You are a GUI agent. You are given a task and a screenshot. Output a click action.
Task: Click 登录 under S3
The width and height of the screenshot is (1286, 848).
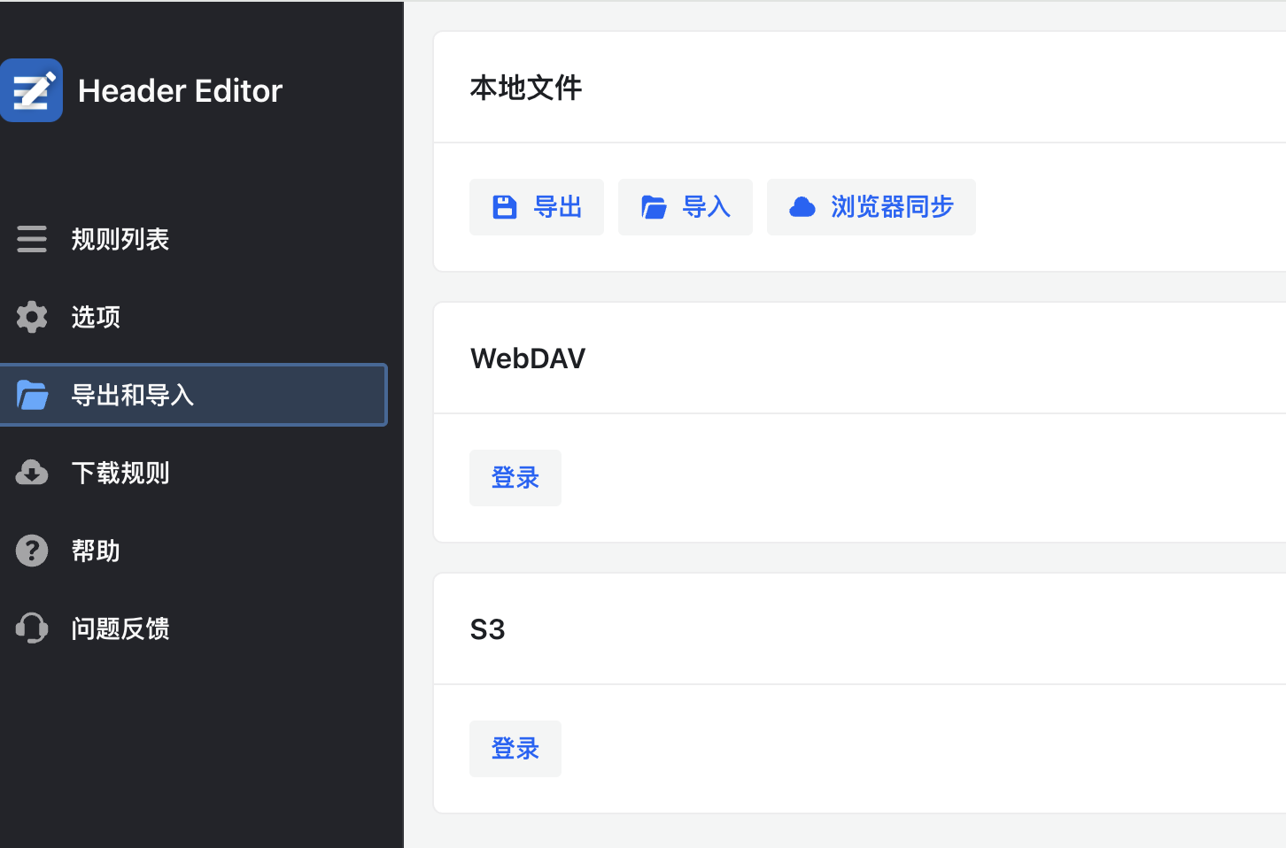515,749
